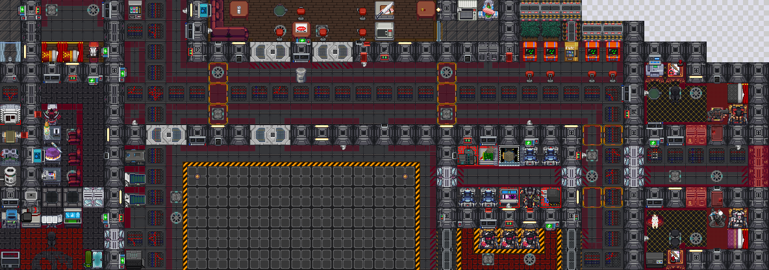This screenshot has height=270, width=769.
Task: Click the white round canister on far left
Action: [x=10, y=175]
